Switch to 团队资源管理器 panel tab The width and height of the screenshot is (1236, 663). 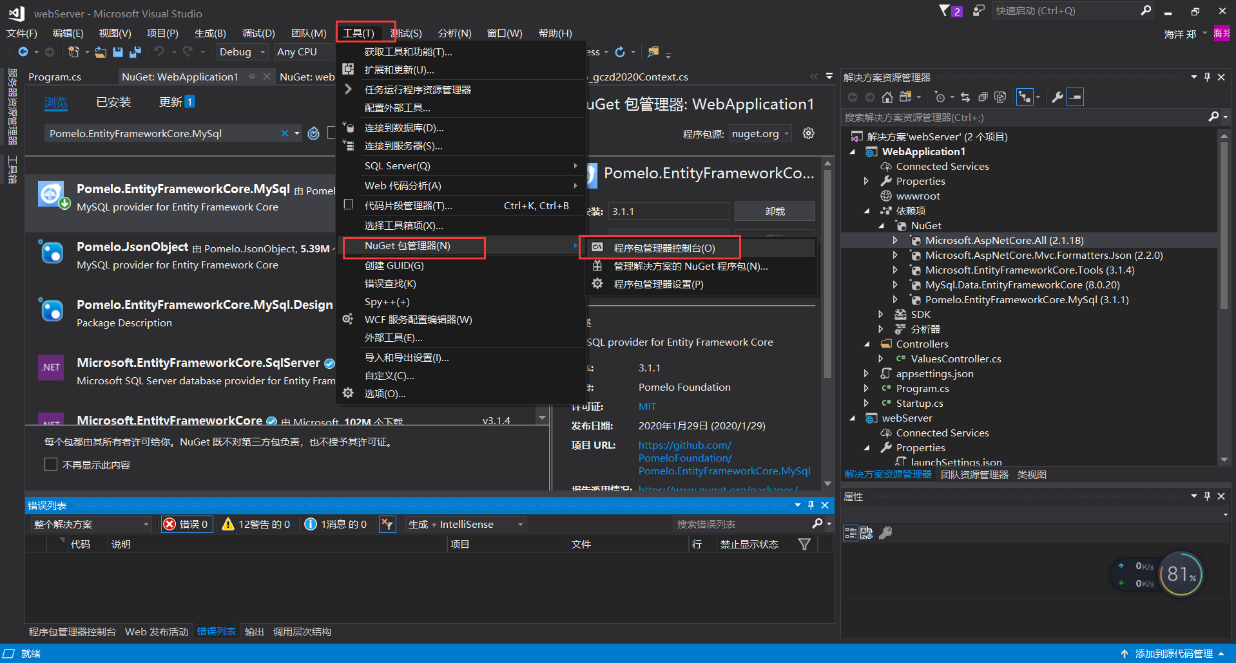tap(974, 474)
